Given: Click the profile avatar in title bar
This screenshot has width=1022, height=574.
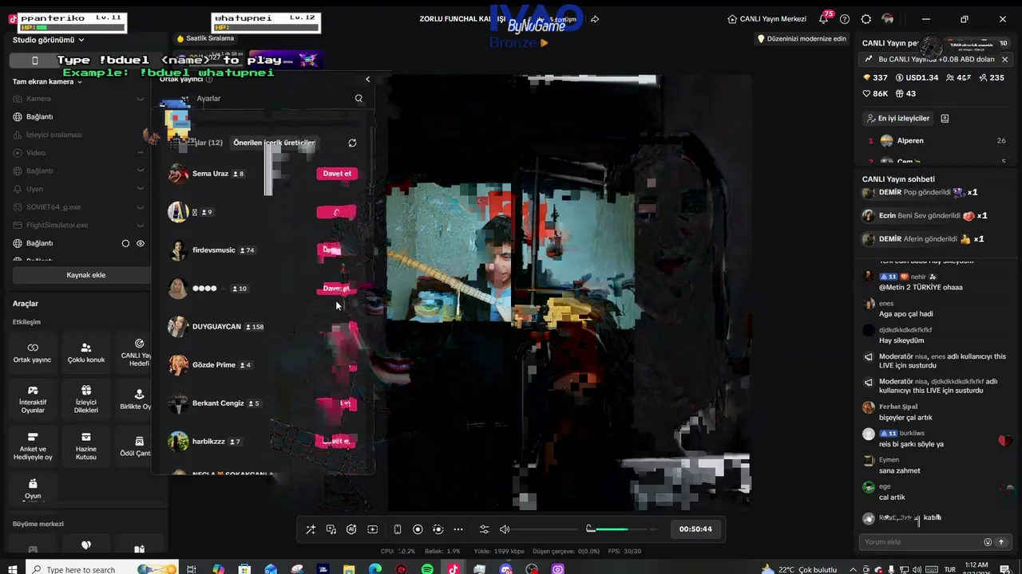Looking at the screenshot, I should [x=888, y=19].
